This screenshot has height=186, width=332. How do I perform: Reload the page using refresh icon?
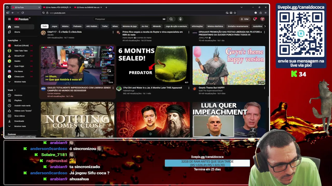pyautogui.click(x=23, y=13)
